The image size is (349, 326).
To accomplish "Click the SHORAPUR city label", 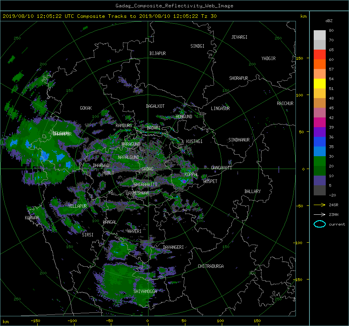I will pos(238,78).
